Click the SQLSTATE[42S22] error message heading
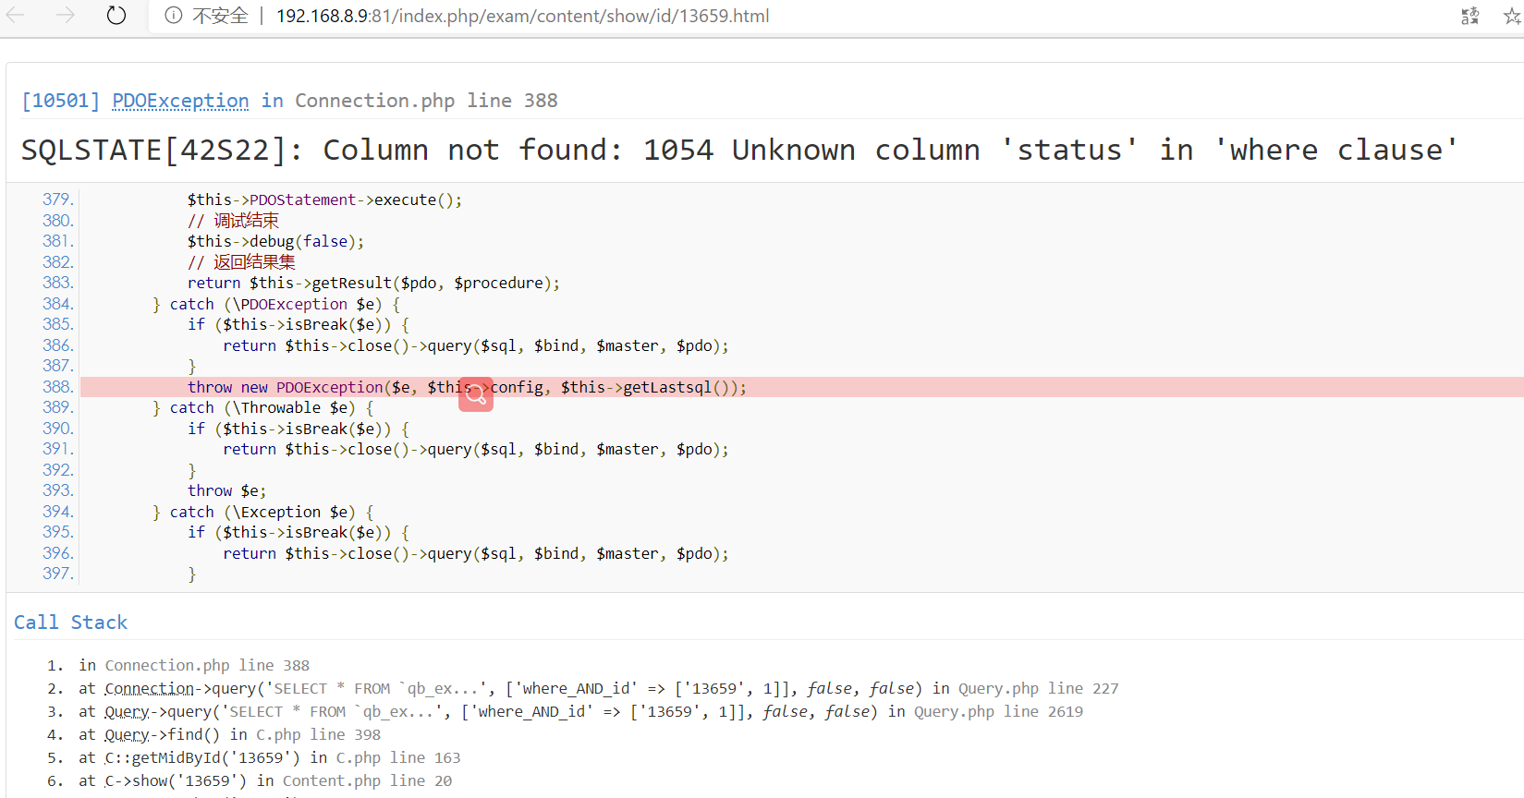Viewport: 1524px width, 798px height. pyautogui.click(x=739, y=150)
